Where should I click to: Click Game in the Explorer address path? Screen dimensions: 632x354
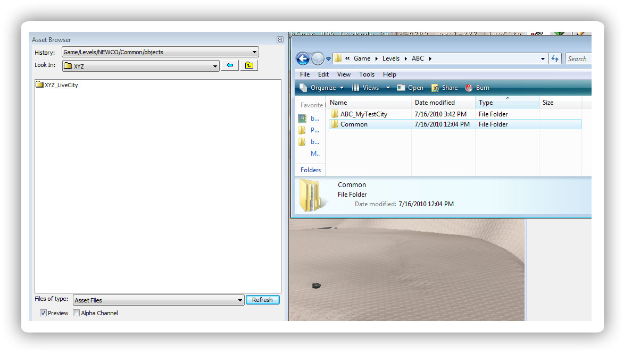(x=362, y=58)
